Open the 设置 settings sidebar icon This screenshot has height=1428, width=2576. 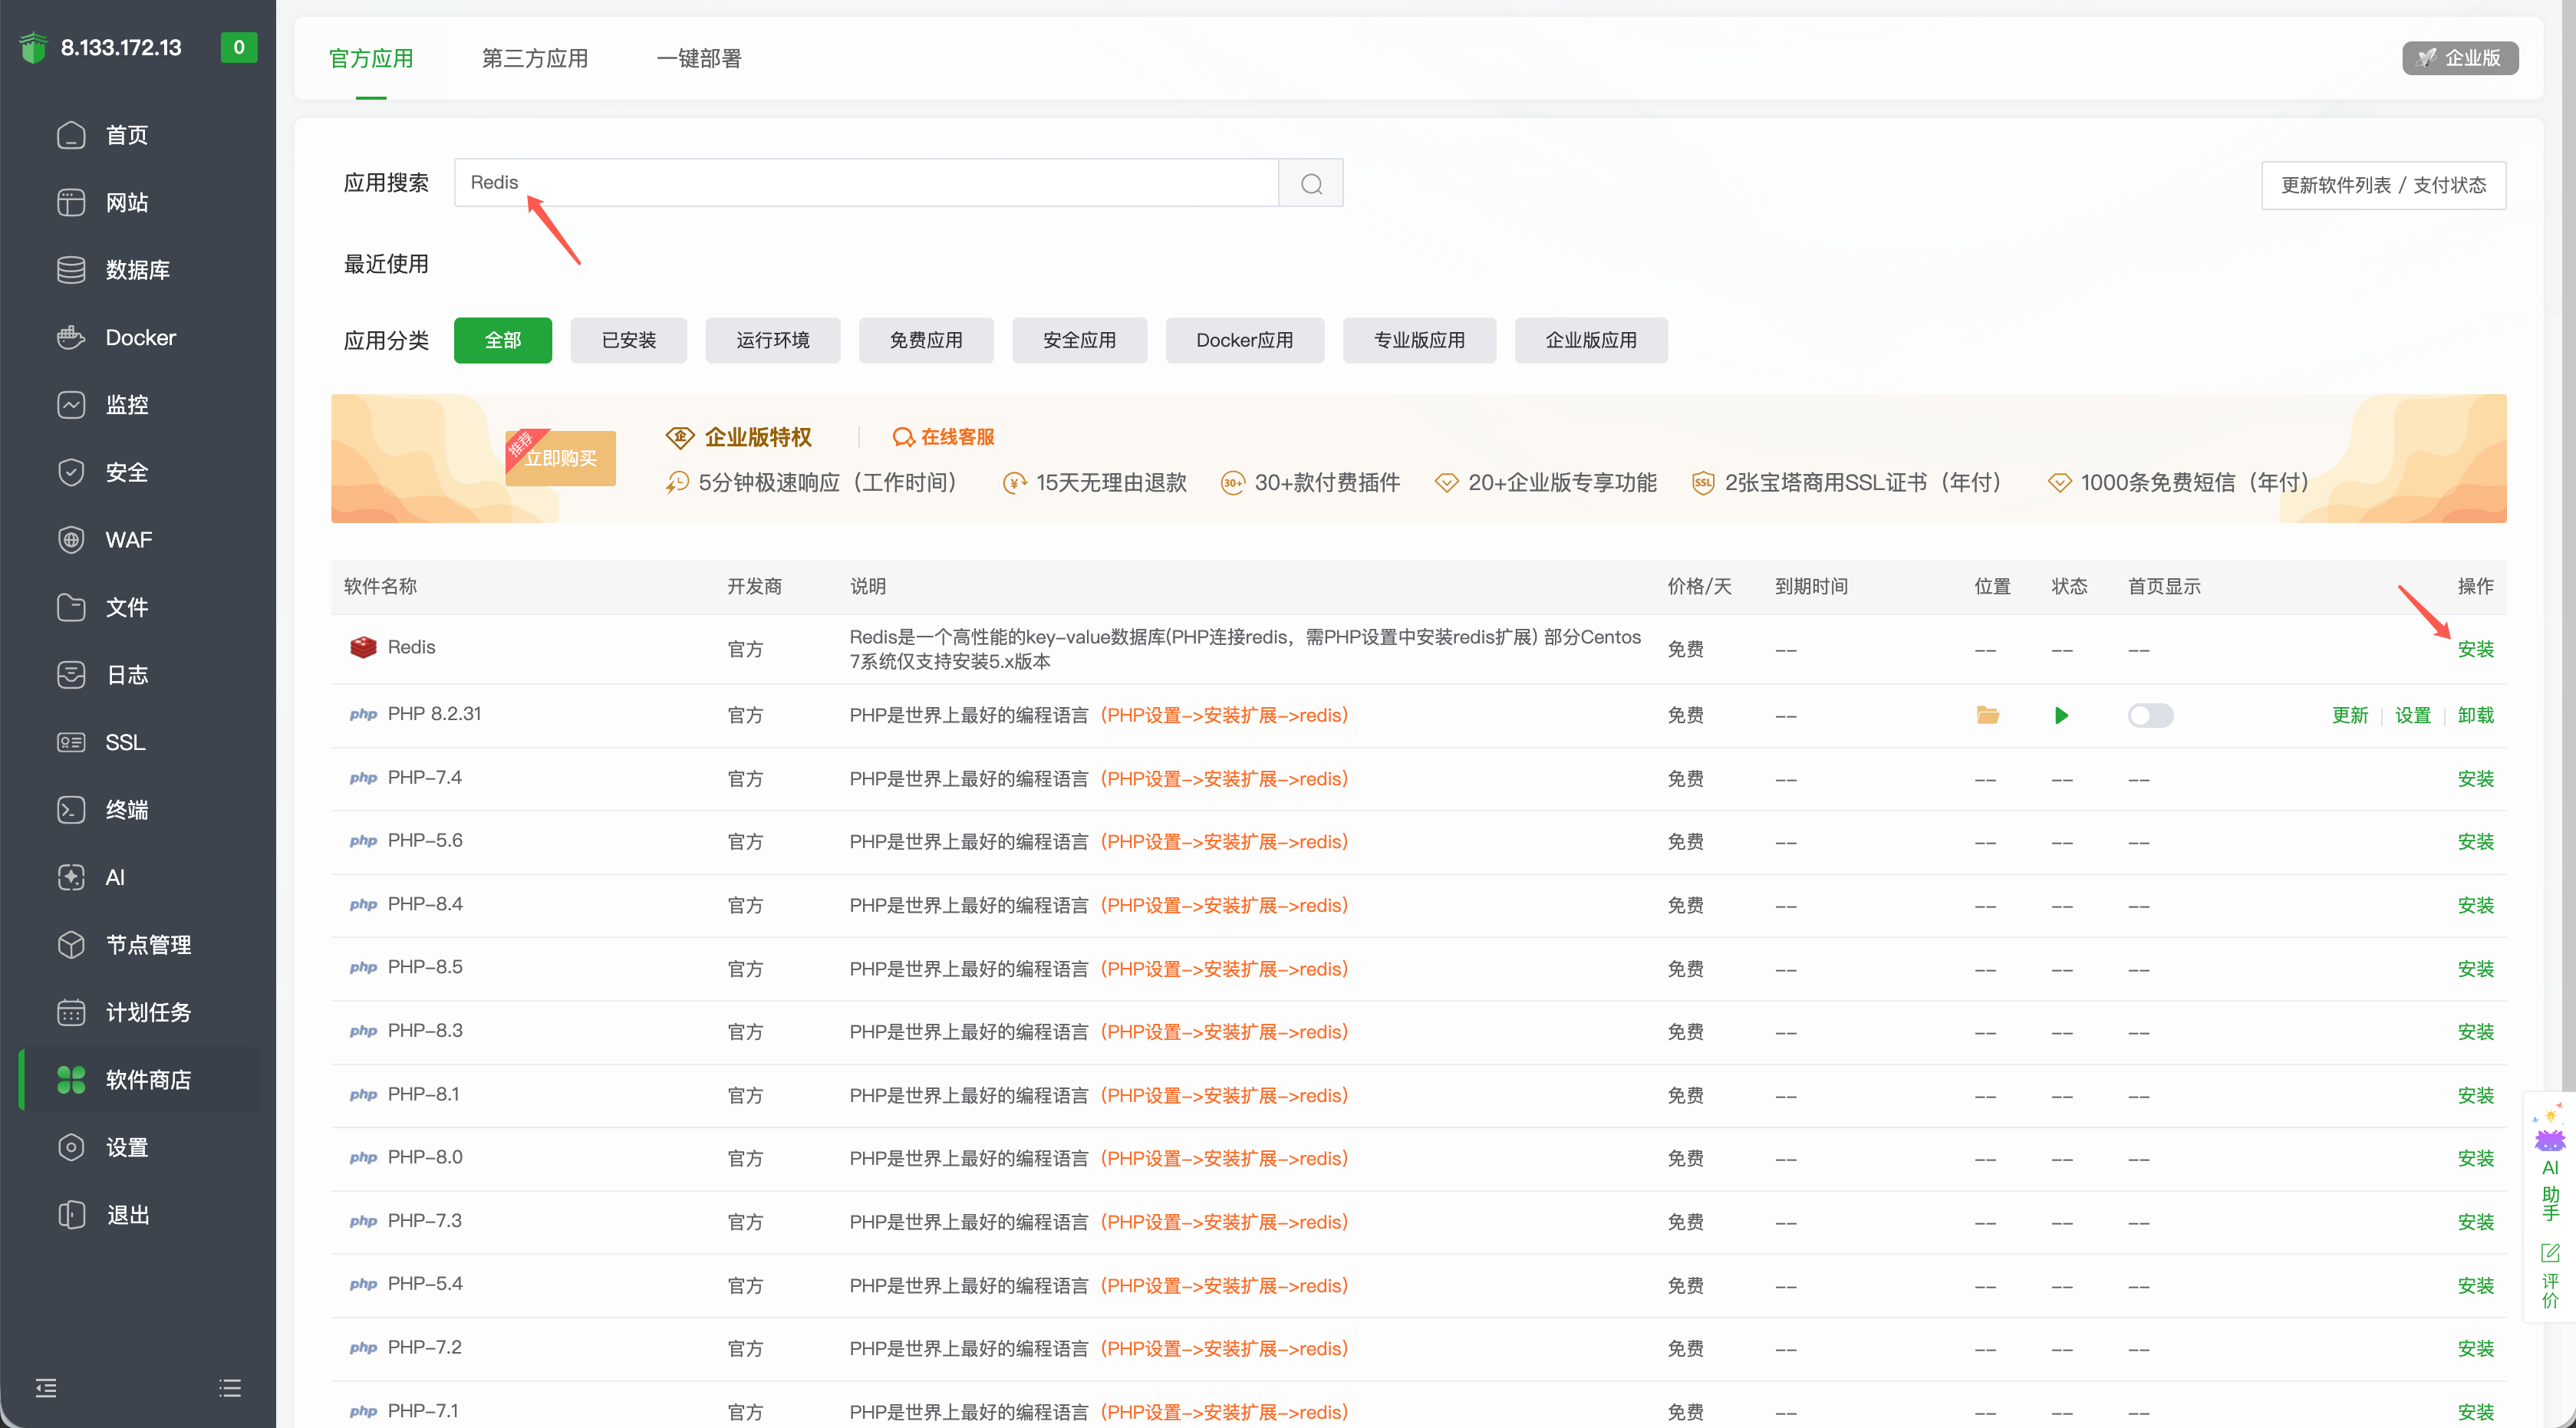71,1147
